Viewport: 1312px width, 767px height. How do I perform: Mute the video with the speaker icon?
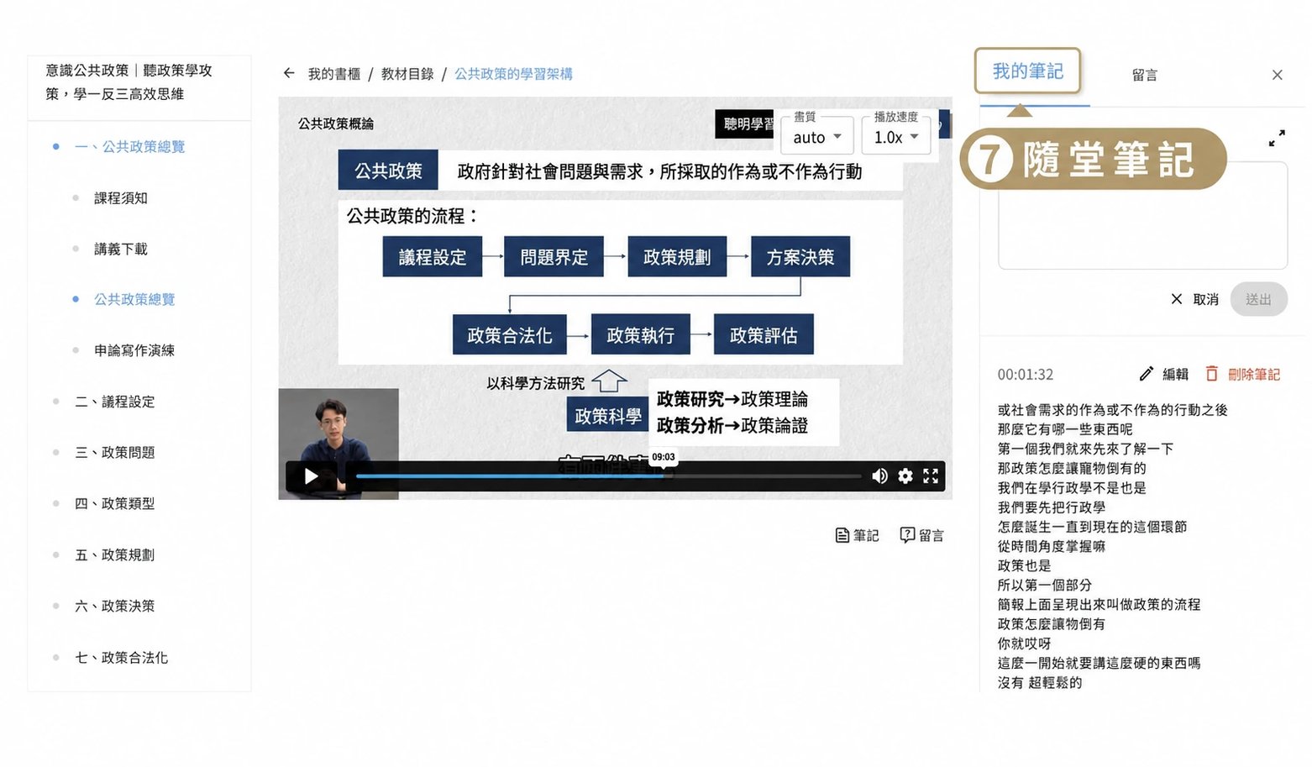tap(879, 476)
